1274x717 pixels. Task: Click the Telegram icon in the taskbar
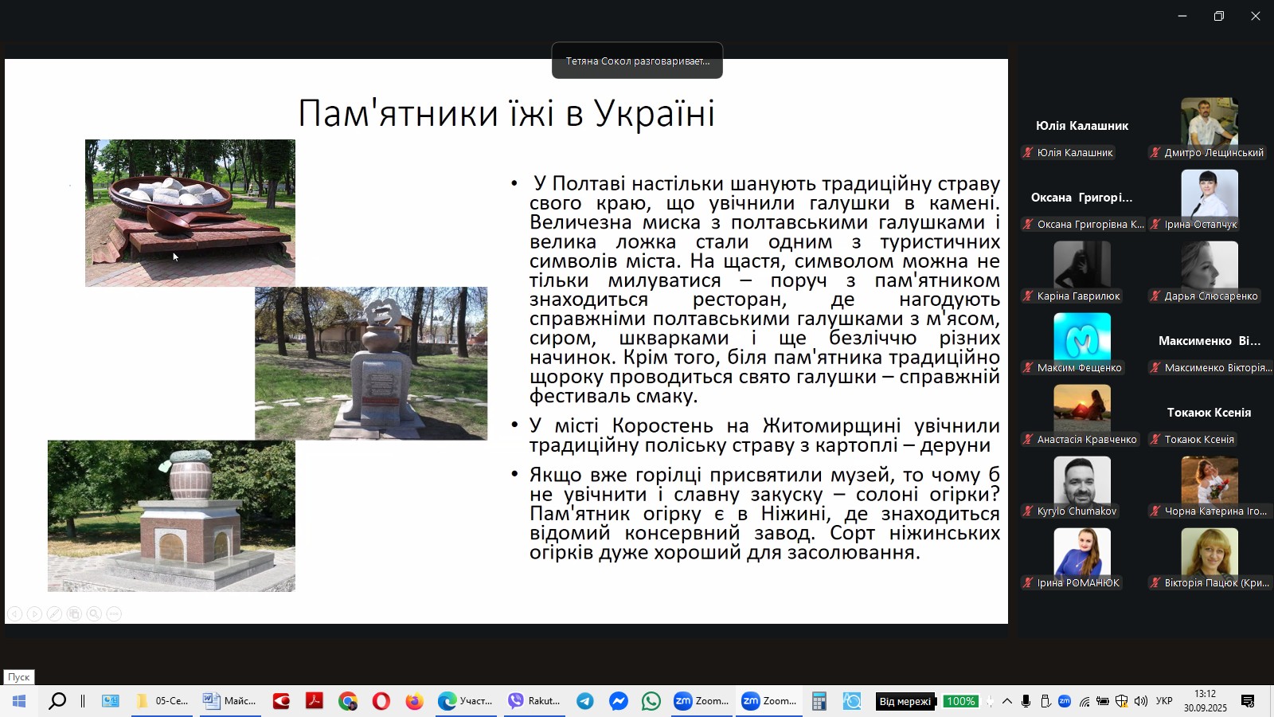(585, 702)
